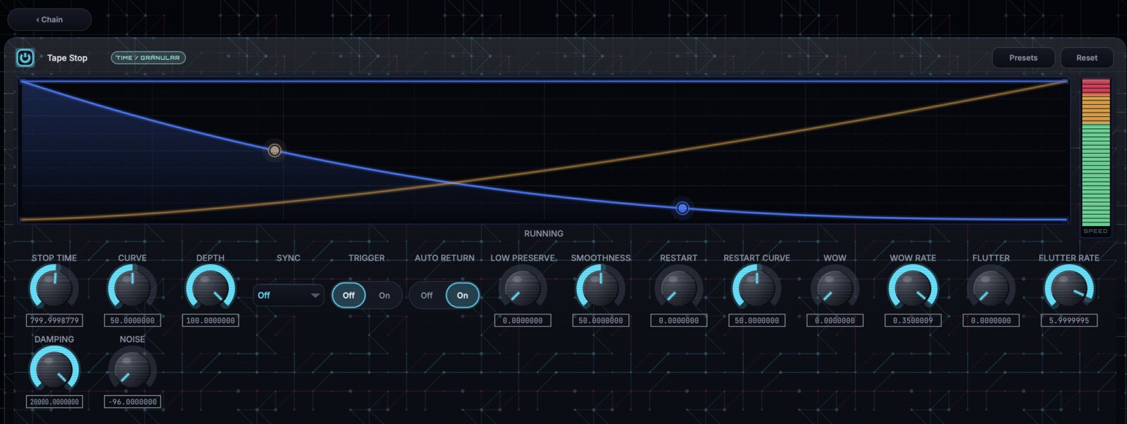Click the Stop Time value field 799.9998779
The image size is (1127, 424).
(54, 320)
